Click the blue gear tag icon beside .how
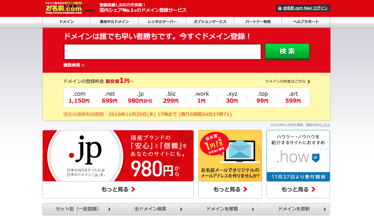 [x=315, y=157]
